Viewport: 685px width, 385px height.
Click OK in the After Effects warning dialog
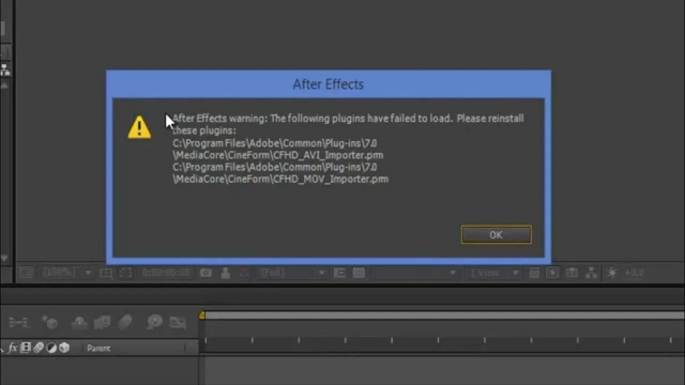coord(496,235)
